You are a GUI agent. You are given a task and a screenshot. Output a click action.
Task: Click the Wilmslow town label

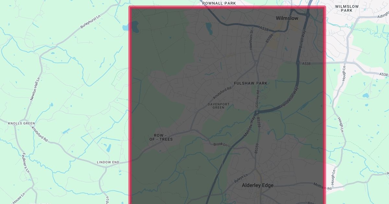(x=287, y=18)
